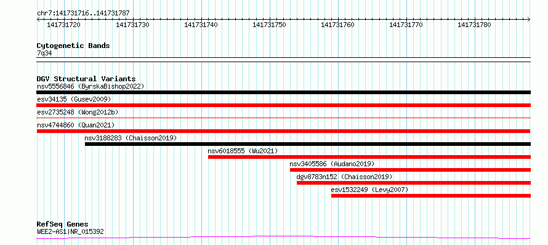Click the red nsv4744860 variant bar

click(x=283, y=131)
